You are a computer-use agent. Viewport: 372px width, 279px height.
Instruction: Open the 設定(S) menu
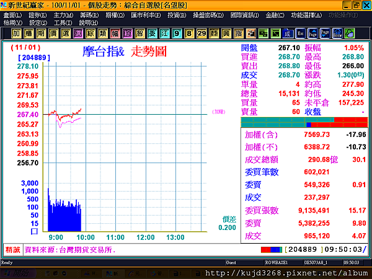click(38, 23)
